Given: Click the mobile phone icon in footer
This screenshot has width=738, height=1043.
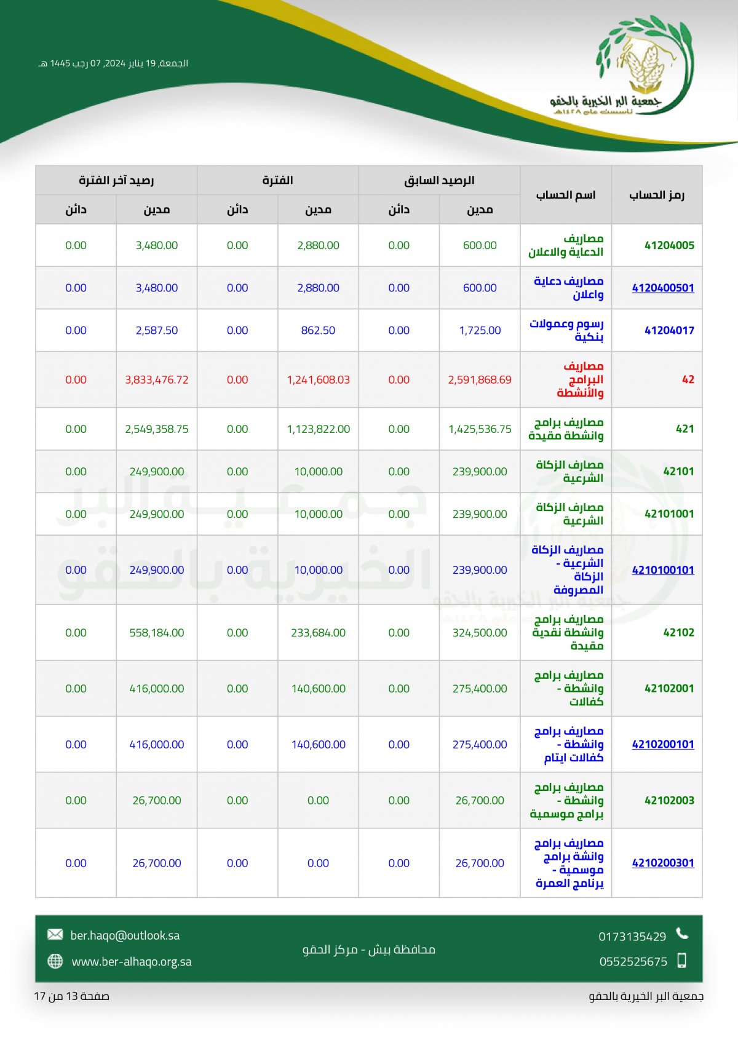Looking at the screenshot, I should tap(681, 961).
